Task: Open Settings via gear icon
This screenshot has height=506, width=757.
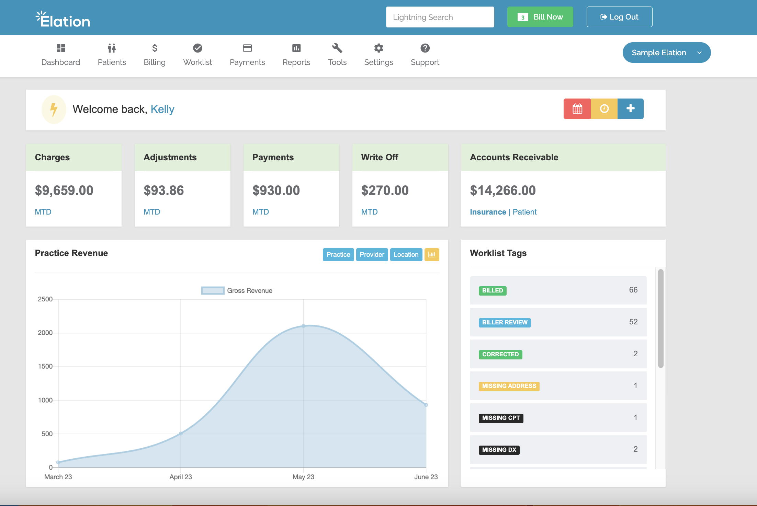Action: [378, 48]
